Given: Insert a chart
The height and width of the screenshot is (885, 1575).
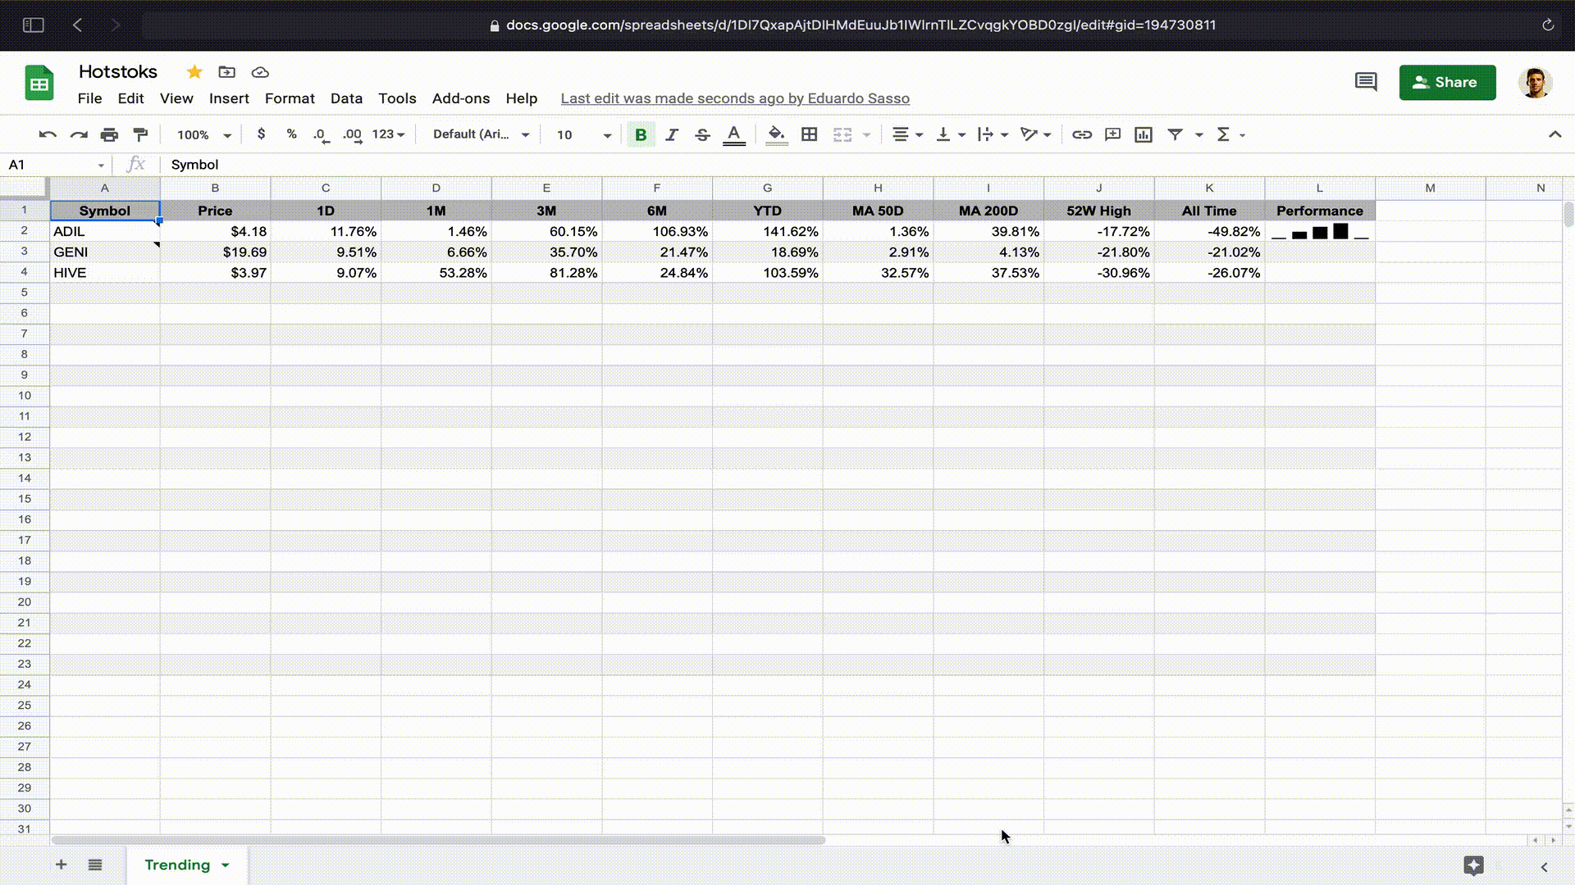Looking at the screenshot, I should (x=1144, y=134).
